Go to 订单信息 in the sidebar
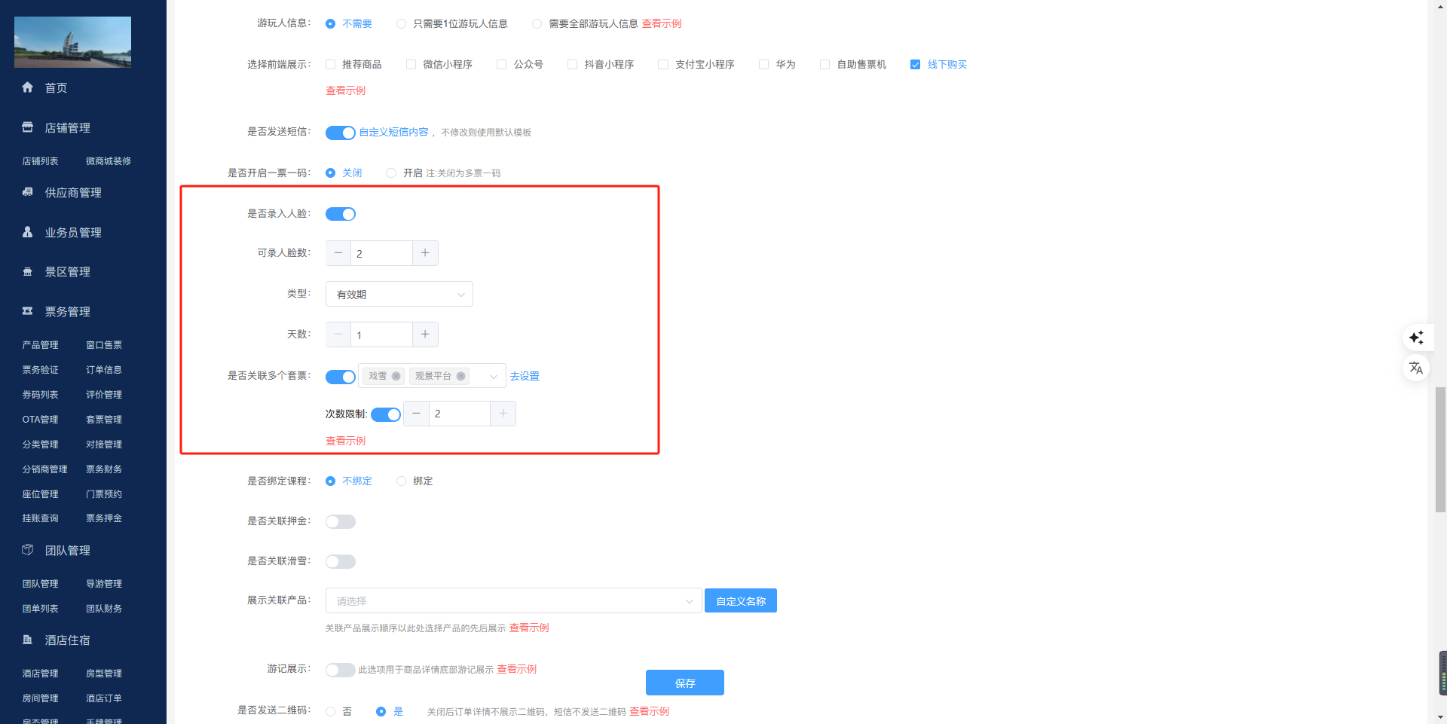Viewport: 1447px width, 724px height. pyautogui.click(x=104, y=370)
